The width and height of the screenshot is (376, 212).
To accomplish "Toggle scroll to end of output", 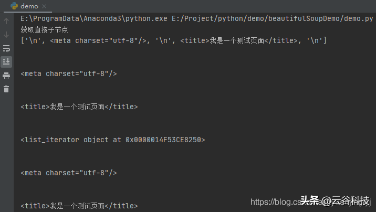I will click(x=6, y=62).
